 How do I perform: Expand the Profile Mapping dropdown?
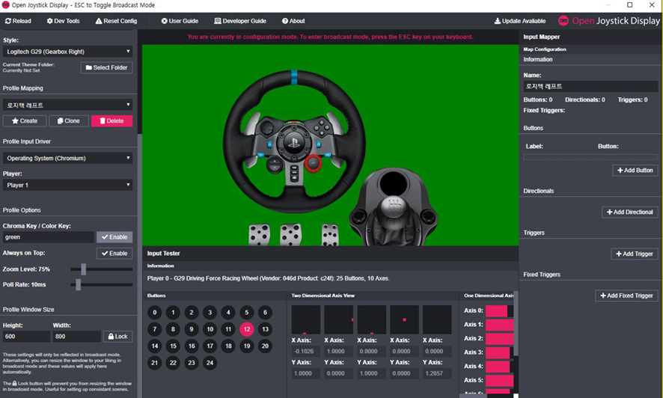pyautogui.click(x=67, y=105)
